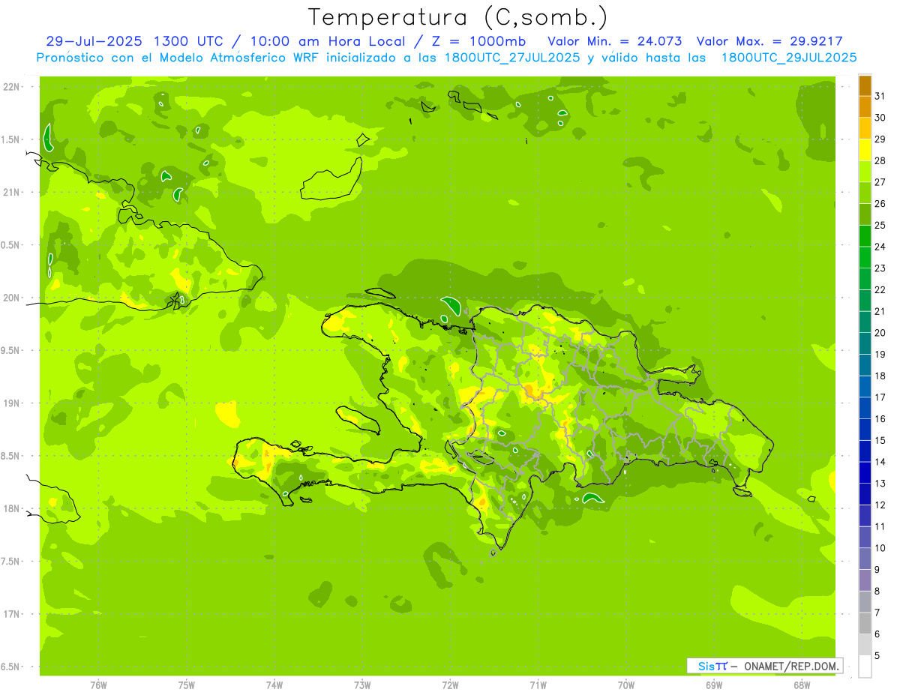Click the '12' colorbar scale label
The height and width of the screenshot is (695, 900).
[x=880, y=505]
